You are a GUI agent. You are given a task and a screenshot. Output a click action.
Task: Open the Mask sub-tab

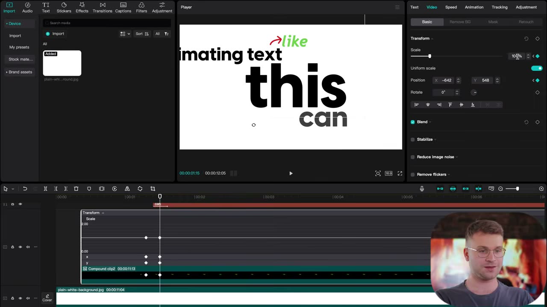493,22
